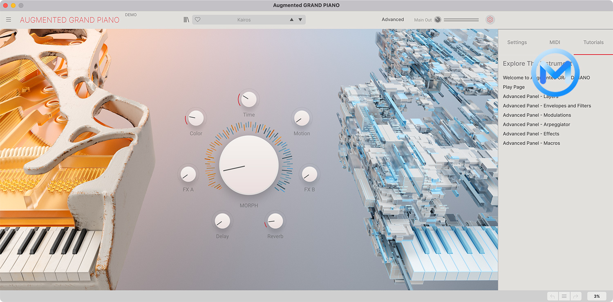Switch to the Settings tab
613x302 pixels.
click(x=517, y=42)
